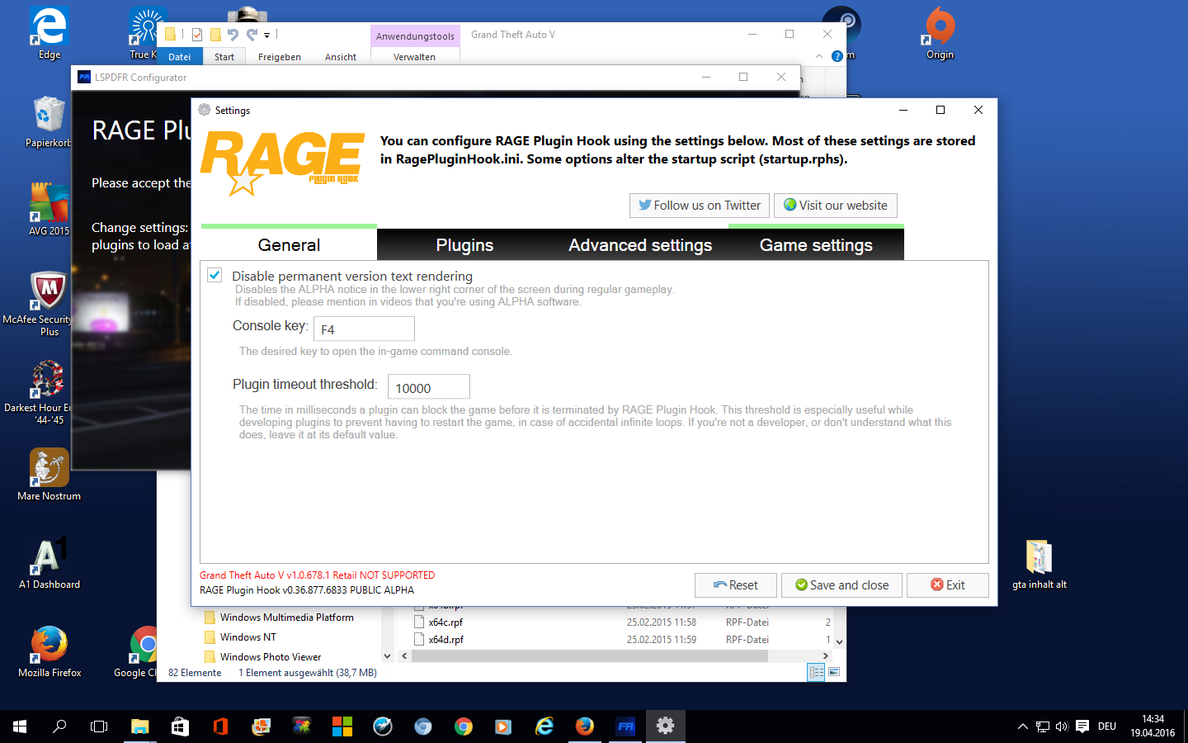
Task: Open the A1 Dashboard desktop icon
Action: 49,563
